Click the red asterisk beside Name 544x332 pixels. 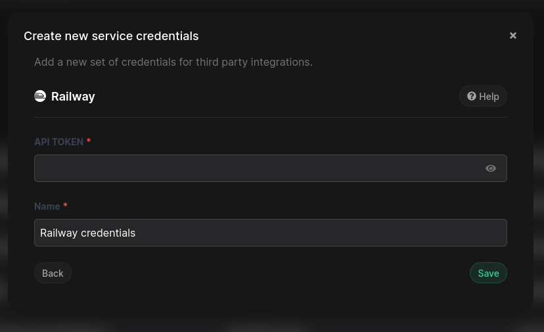pyautogui.click(x=66, y=206)
